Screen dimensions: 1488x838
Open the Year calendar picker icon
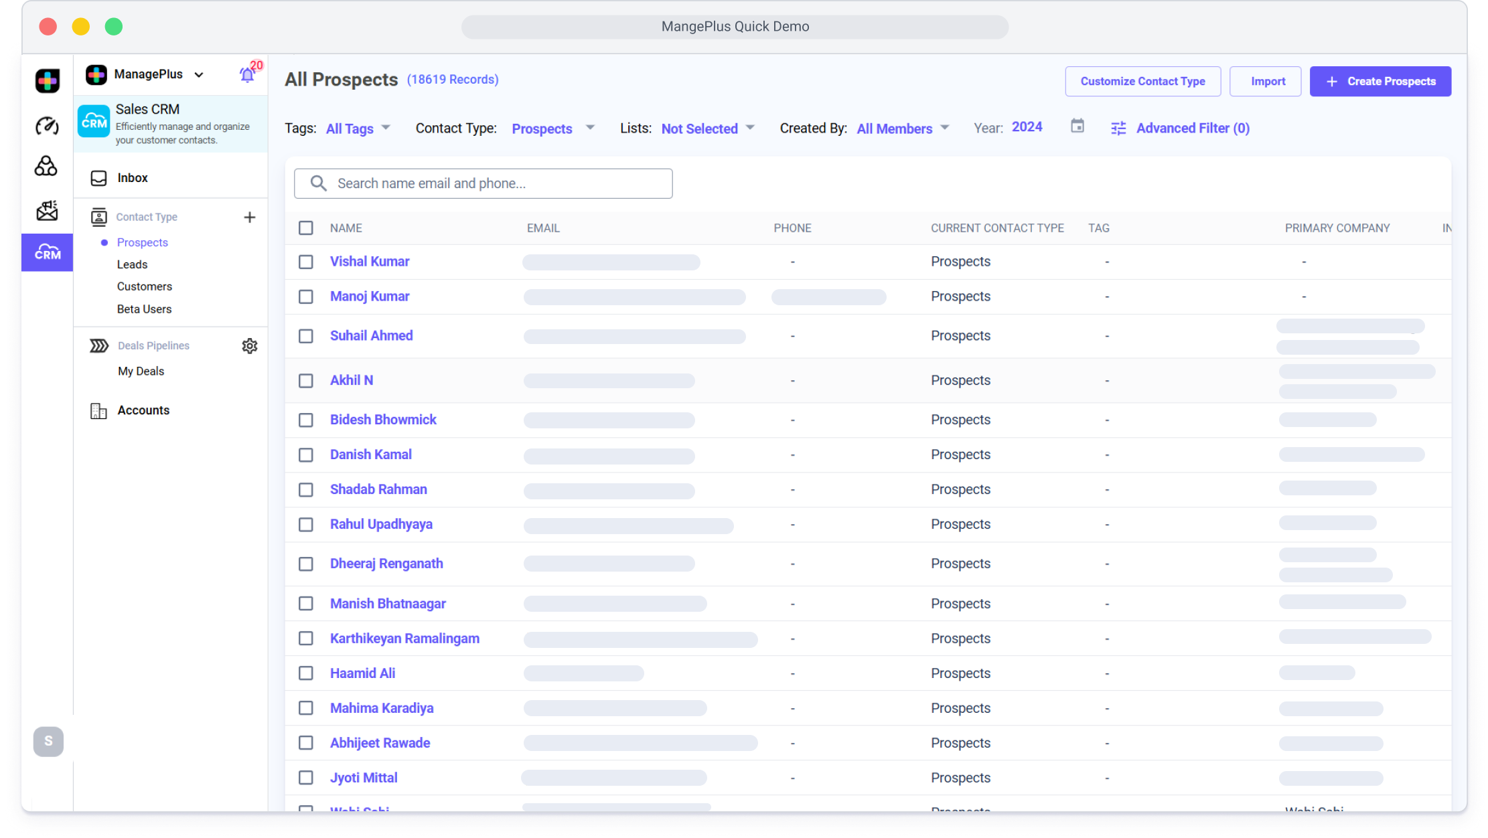(x=1077, y=127)
